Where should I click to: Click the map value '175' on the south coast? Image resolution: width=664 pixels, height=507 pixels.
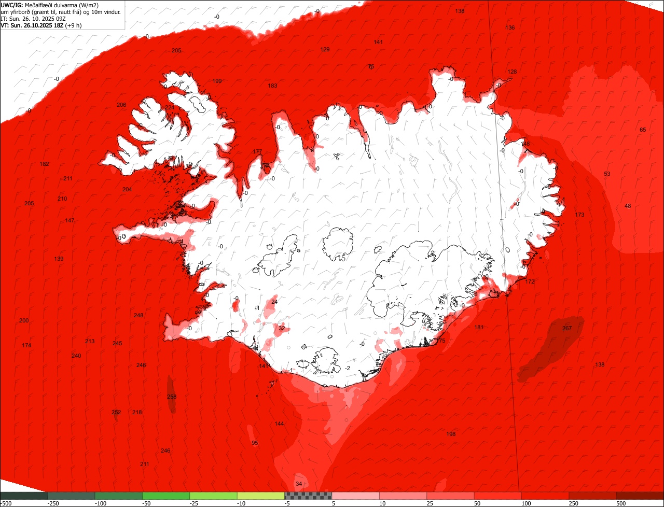click(x=441, y=341)
